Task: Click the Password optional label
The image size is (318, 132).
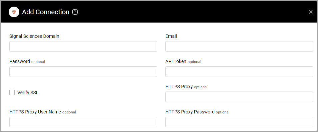Action: click(27, 62)
